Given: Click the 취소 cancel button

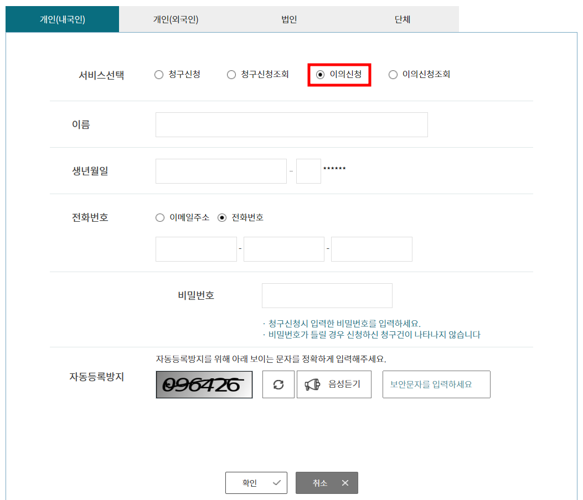Looking at the screenshot, I should tap(326, 482).
